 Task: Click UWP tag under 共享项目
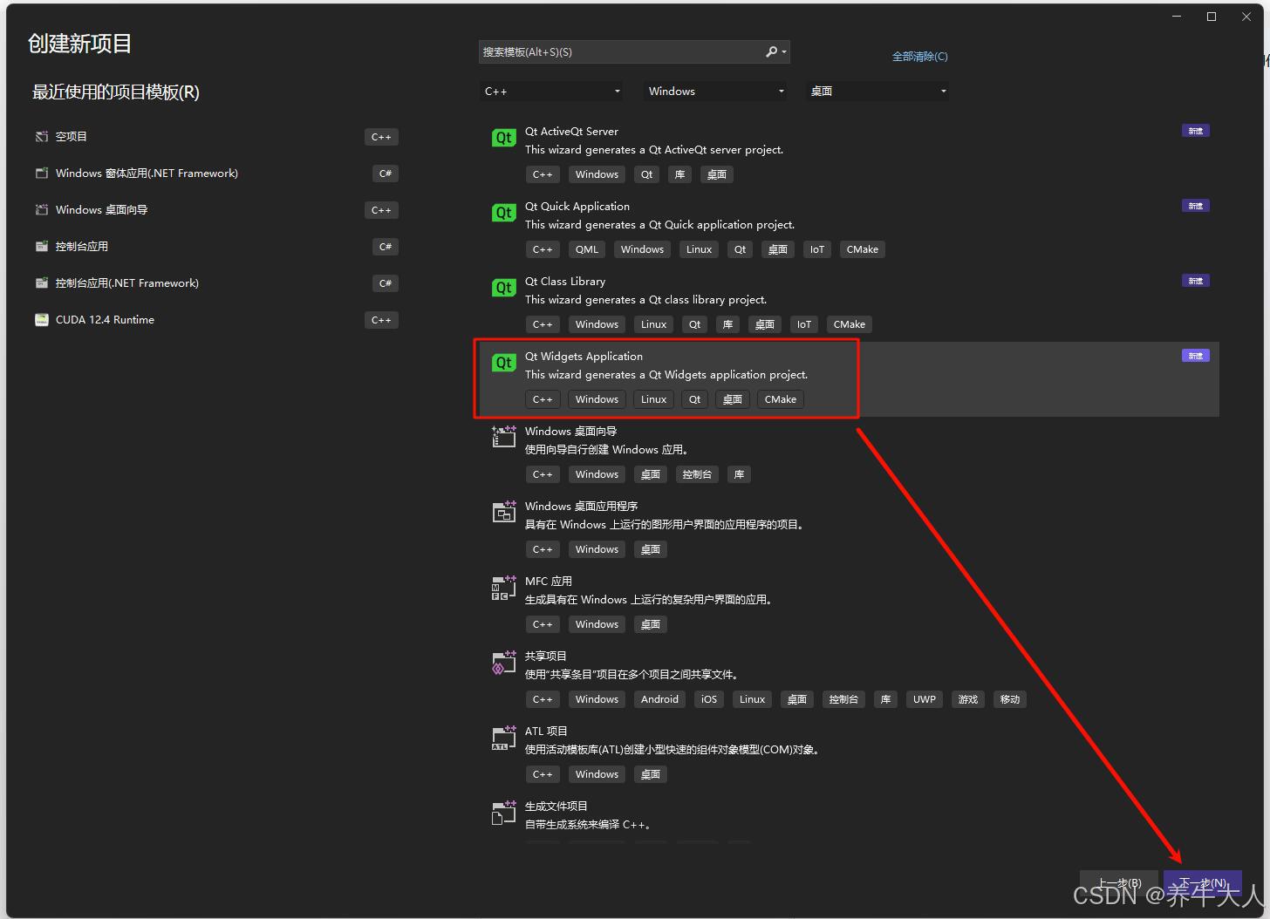pyautogui.click(x=925, y=699)
